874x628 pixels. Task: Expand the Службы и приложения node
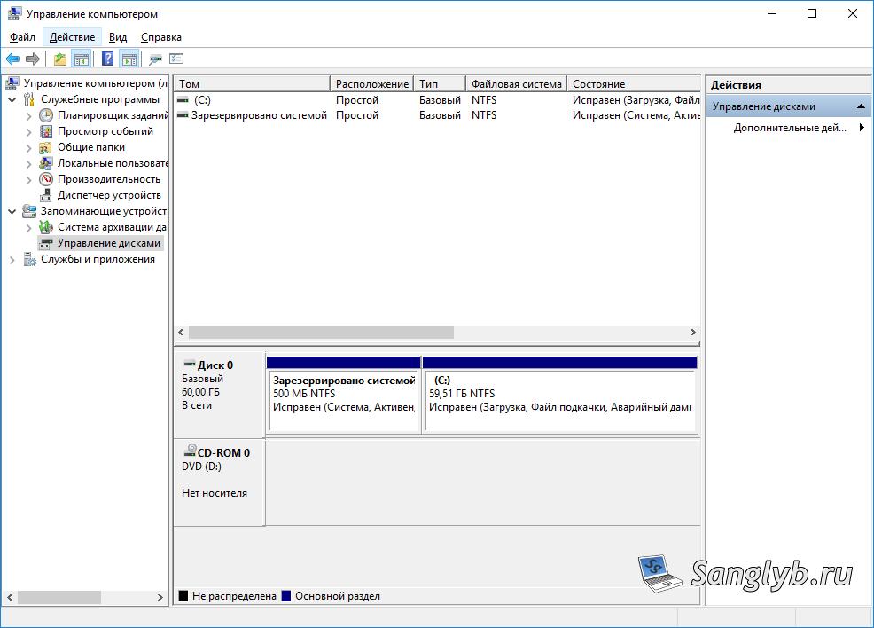(12, 260)
